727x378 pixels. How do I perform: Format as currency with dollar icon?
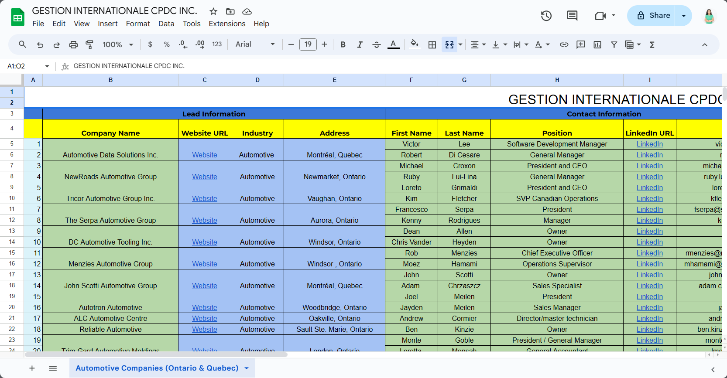coord(150,44)
